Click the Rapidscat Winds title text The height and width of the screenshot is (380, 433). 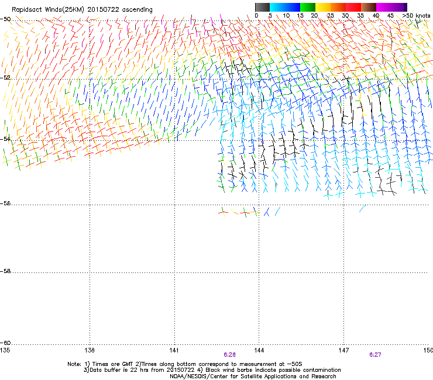[x=82, y=10]
